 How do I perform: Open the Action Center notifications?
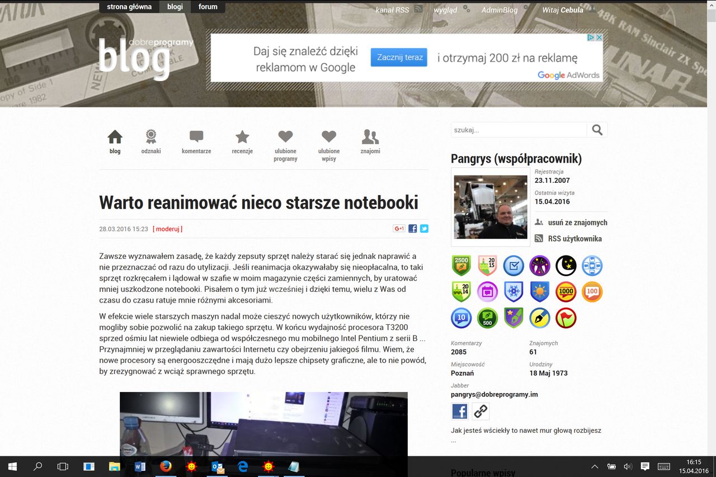pyautogui.click(x=644, y=466)
